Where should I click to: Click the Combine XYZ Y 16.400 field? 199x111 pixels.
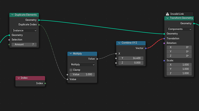click(131, 58)
